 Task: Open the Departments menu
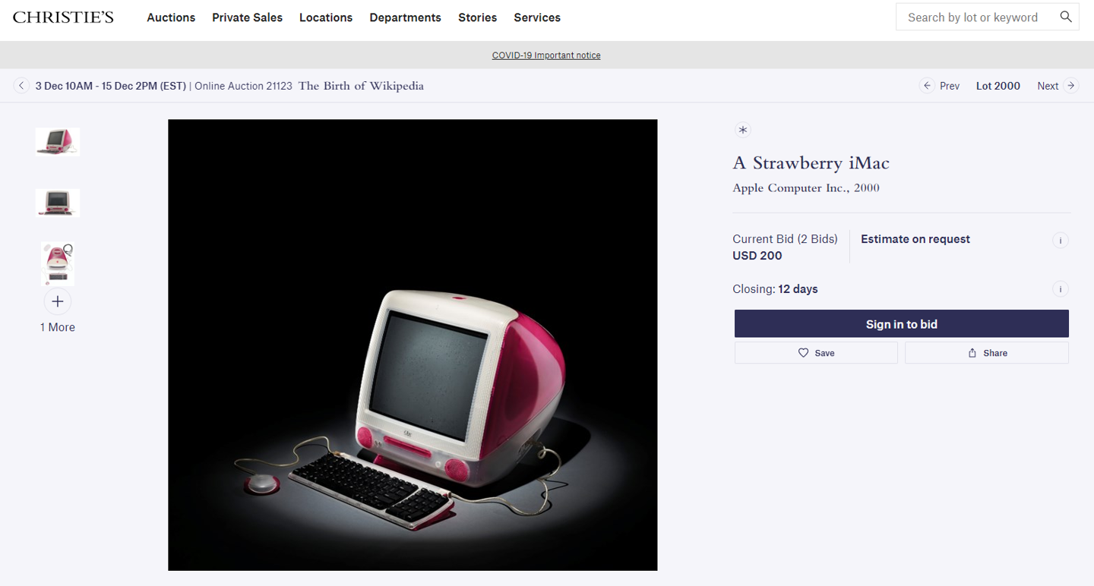[x=405, y=17]
